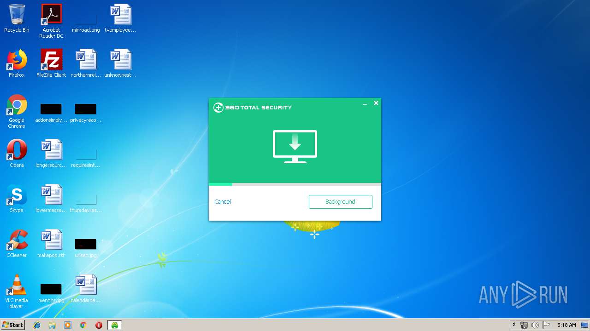Select the calendarde Word document
This screenshot has width=590, height=331.
(86, 289)
